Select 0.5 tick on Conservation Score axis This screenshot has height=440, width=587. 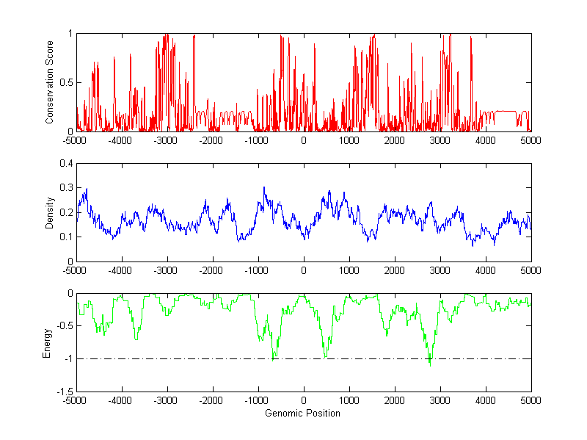pos(66,82)
